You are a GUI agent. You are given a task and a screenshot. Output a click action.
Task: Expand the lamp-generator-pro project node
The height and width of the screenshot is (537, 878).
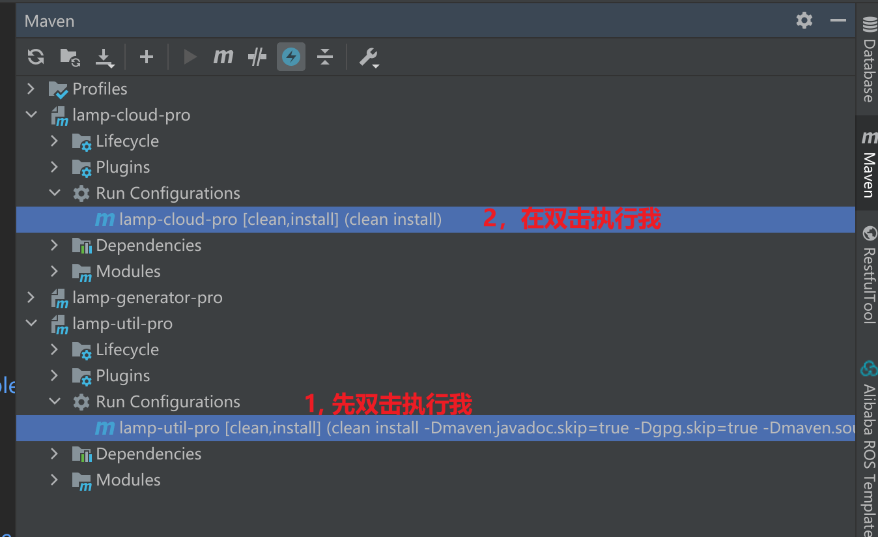coord(31,297)
